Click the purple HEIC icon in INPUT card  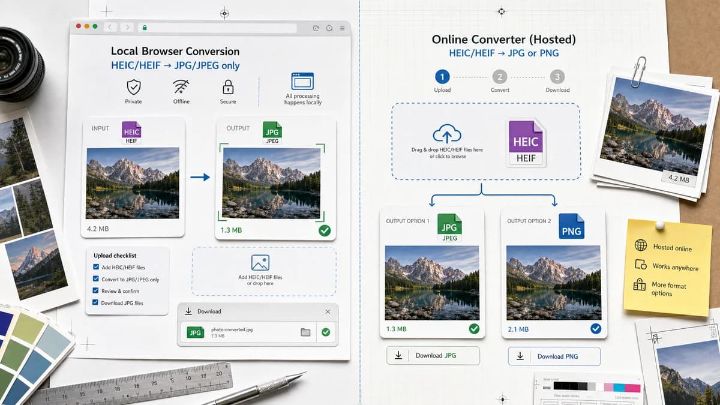coord(131,133)
